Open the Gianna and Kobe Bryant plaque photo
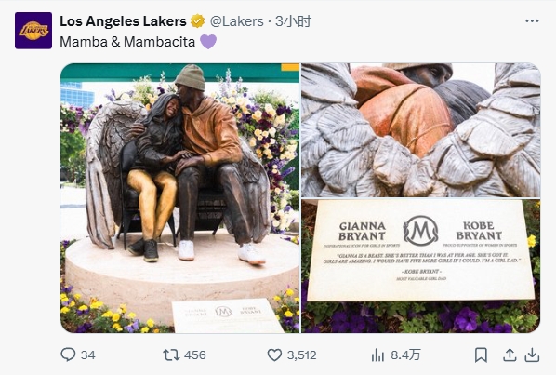 click(421, 266)
